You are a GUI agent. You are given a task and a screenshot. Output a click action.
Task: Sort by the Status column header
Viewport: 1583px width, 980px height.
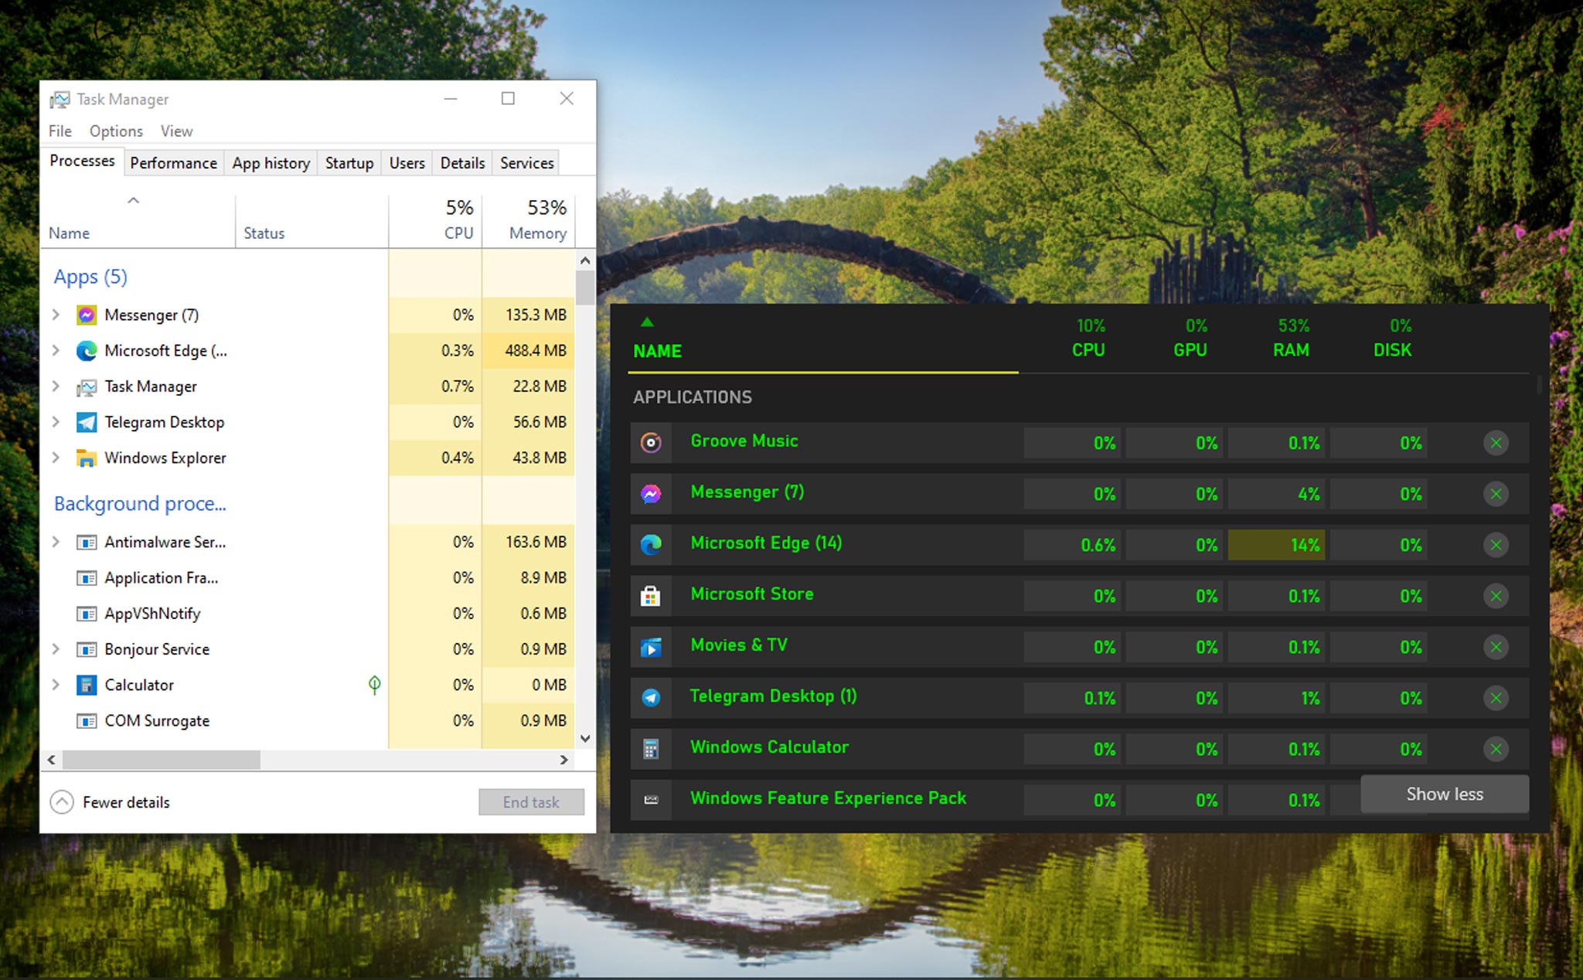tap(312, 220)
